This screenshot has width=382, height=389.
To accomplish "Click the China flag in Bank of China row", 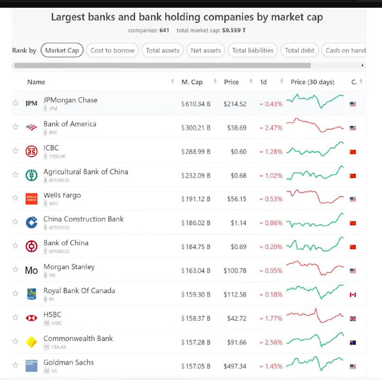I will 353,247.
